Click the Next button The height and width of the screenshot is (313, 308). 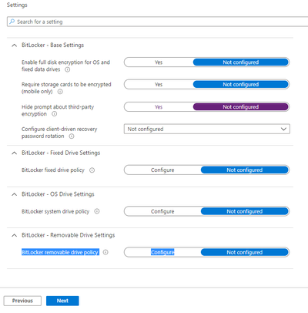click(x=62, y=301)
